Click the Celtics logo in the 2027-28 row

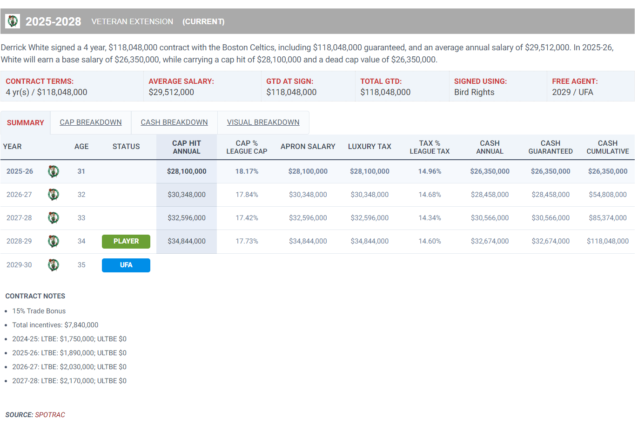pos(54,218)
